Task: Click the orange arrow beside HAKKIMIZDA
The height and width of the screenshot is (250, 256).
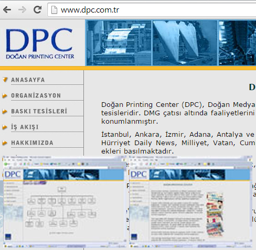Action: pos(5,143)
